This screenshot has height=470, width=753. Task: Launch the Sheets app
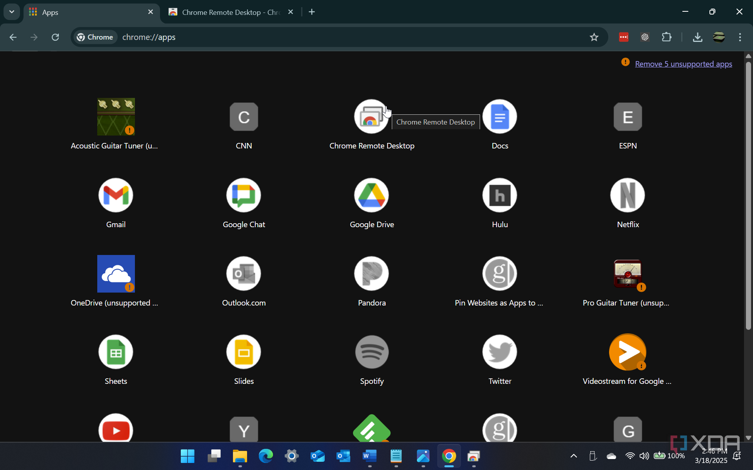pos(116,352)
